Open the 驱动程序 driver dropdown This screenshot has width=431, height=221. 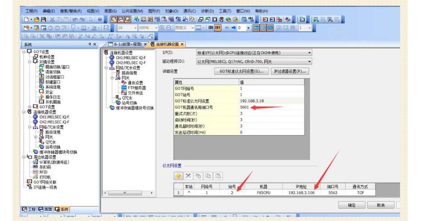click(309, 61)
